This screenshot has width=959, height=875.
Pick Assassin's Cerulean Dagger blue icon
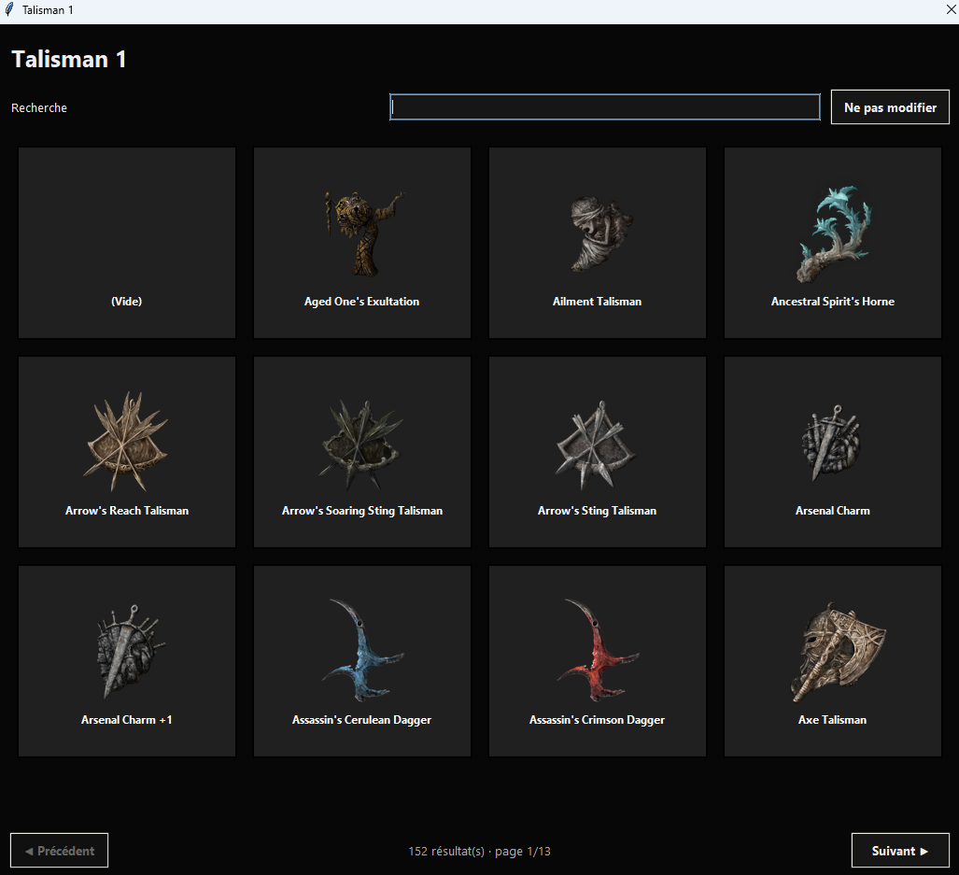(x=362, y=650)
